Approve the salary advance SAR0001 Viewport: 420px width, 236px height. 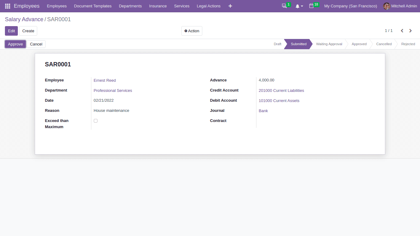[x=15, y=44]
